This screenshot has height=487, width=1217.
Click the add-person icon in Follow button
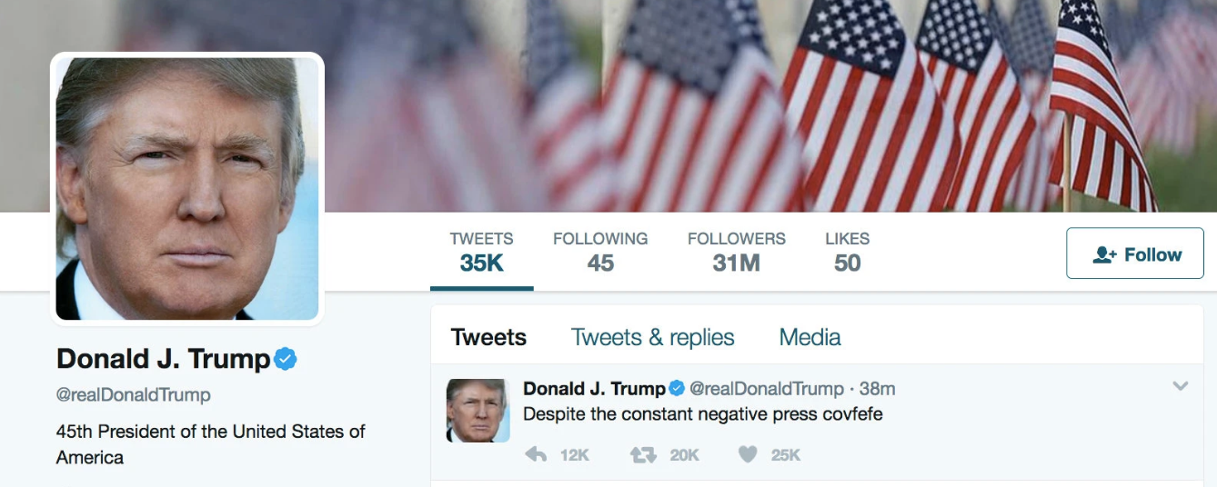pyautogui.click(x=1104, y=254)
